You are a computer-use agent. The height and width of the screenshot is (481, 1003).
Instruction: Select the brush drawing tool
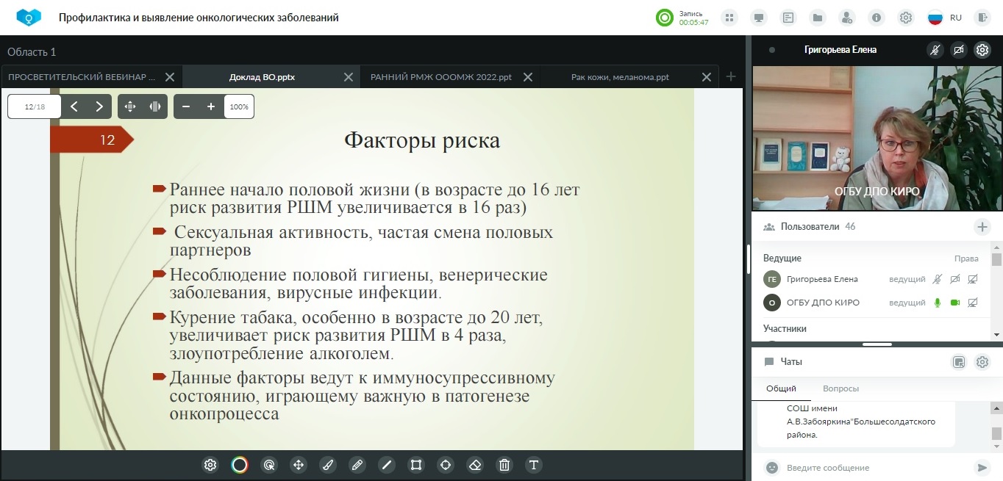(328, 465)
